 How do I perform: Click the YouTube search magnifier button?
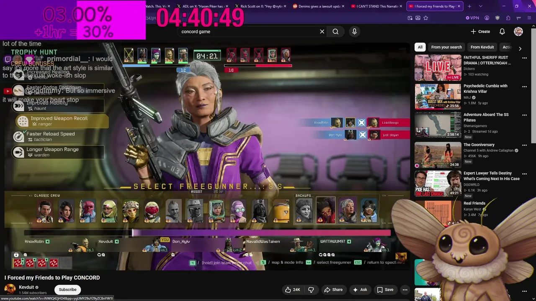(335, 31)
